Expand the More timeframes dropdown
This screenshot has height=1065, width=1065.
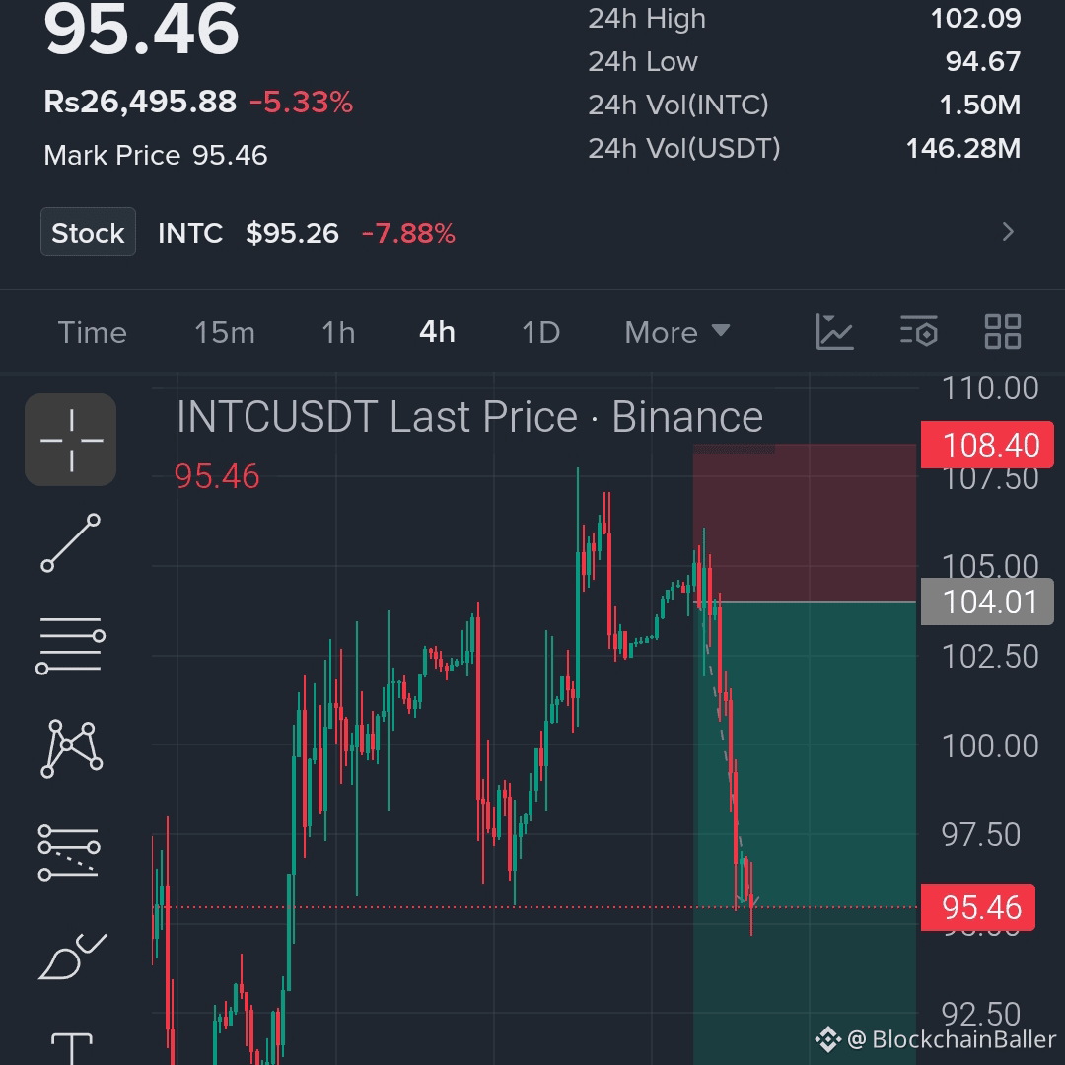pyautogui.click(x=677, y=333)
